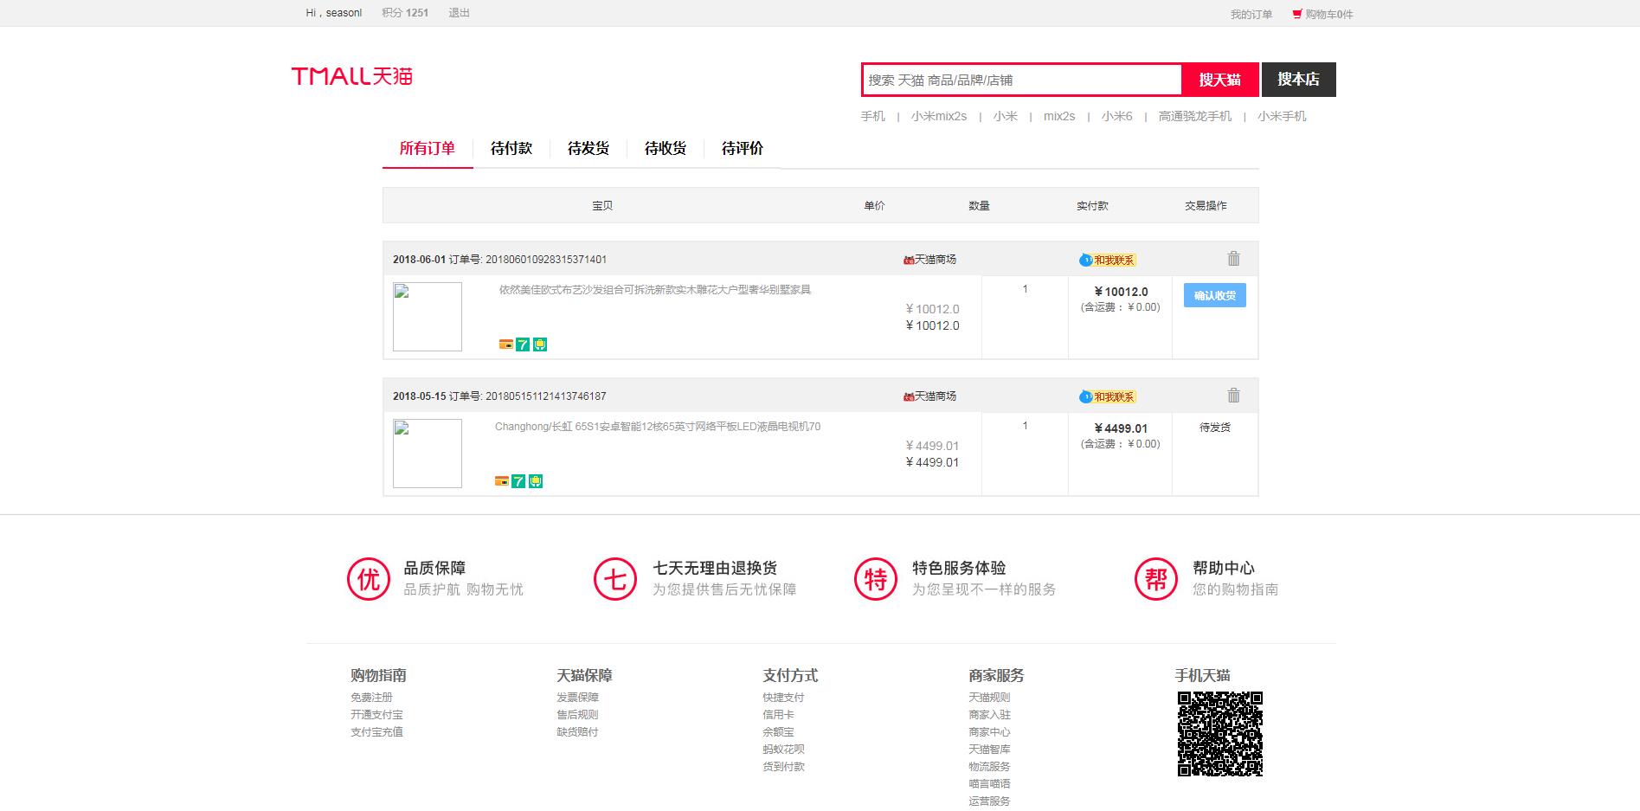This screenshot has width=1640, height=811.
Task: Switch to the 待发货 tab
Action: pos(588,148)
